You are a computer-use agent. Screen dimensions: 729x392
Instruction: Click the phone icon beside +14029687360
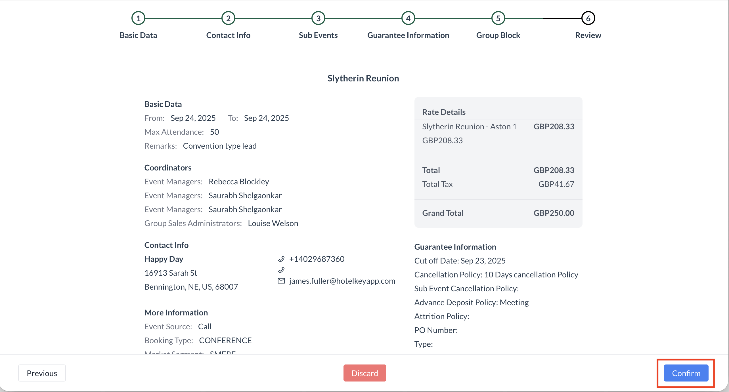(x=281, y=259)
